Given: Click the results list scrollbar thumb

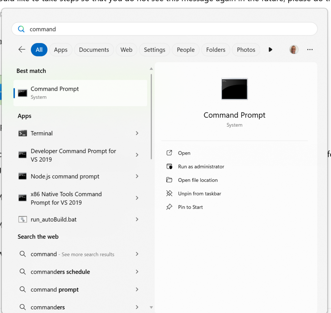Looking at the screenshot, I should pyautogui.click(x=151, y=117).
